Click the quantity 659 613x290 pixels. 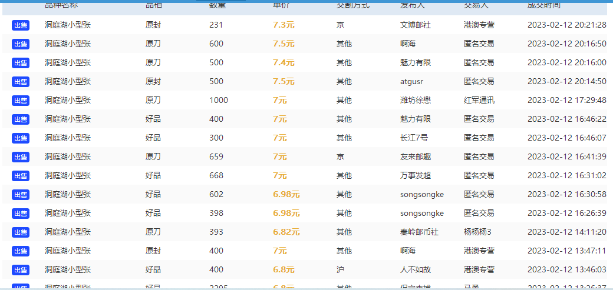pos(216,156)
